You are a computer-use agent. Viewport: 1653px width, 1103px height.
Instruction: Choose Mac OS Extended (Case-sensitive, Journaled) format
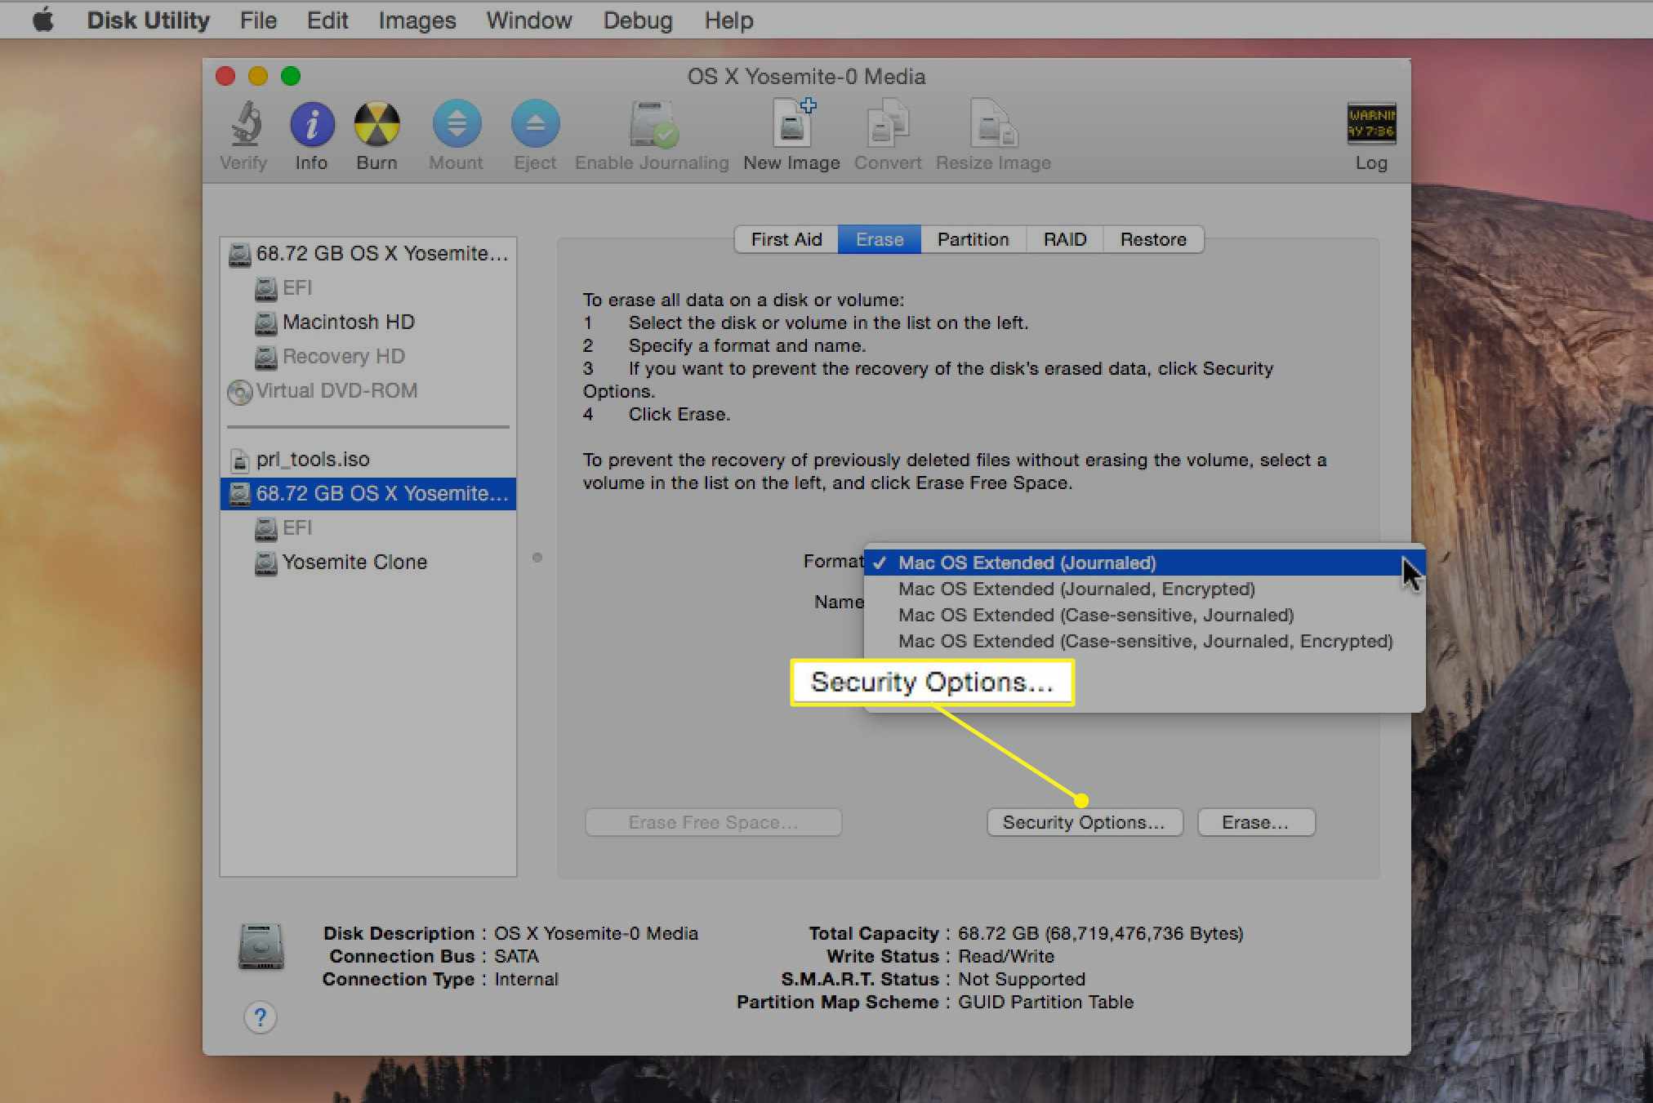point(1144,615)
